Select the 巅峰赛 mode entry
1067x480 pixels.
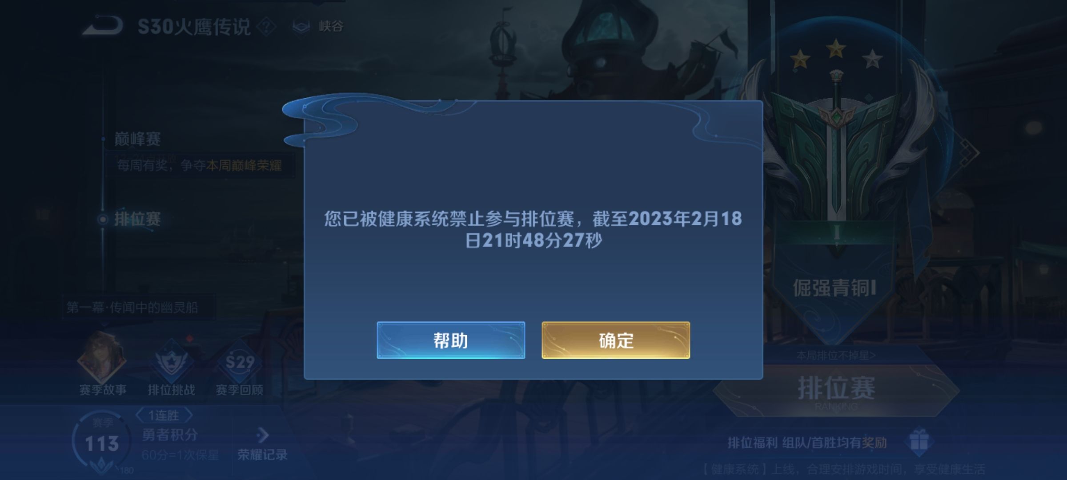point(137,139)
